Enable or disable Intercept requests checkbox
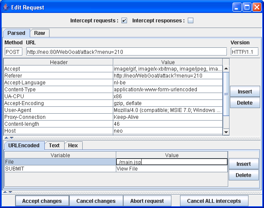264x208 pixels. (x=124, y=21)
